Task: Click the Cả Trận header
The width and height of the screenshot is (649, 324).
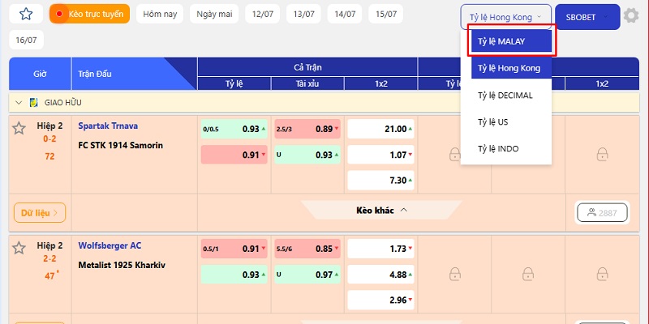Action: click(x=307, y=67)
